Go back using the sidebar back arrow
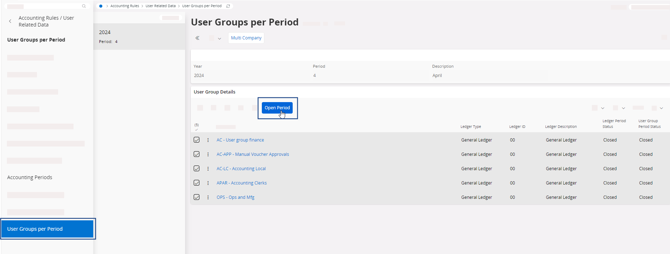Screen dimensions: 670x254 [x=10, y=21]
